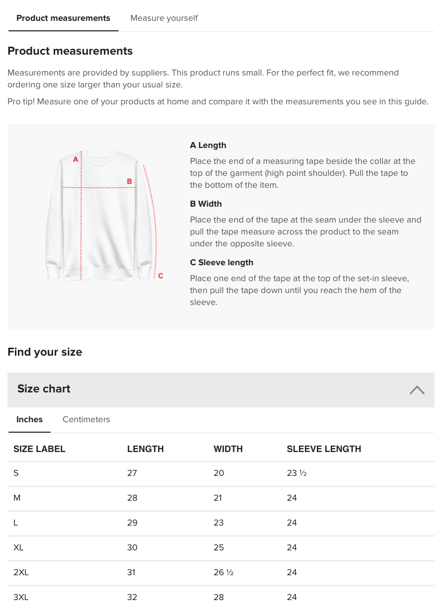Click the C Sleeve length heading
Image resolution: width=440 pixels, height=609 pixels.
pos(221,263)
